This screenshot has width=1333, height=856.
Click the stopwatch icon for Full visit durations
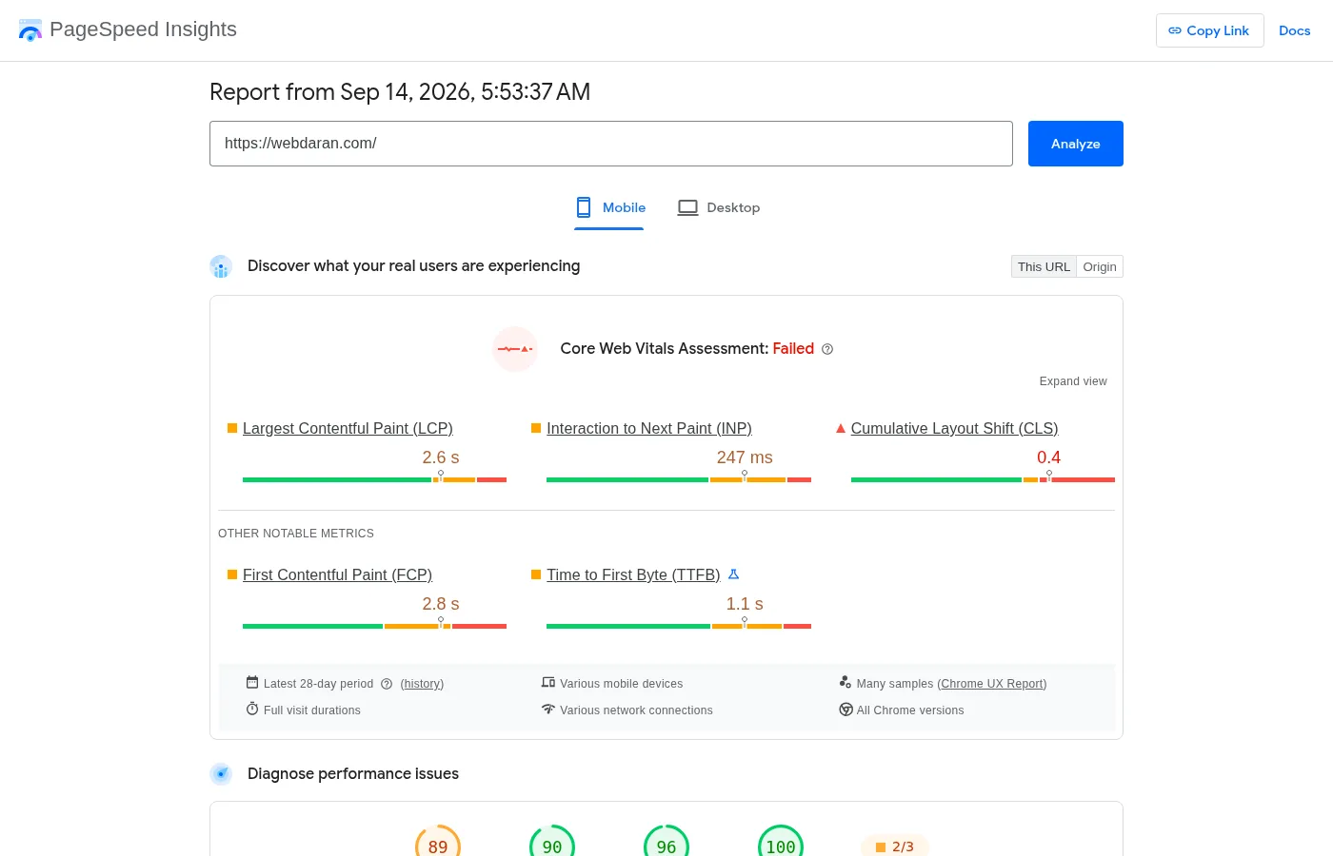tap(252, 709)
